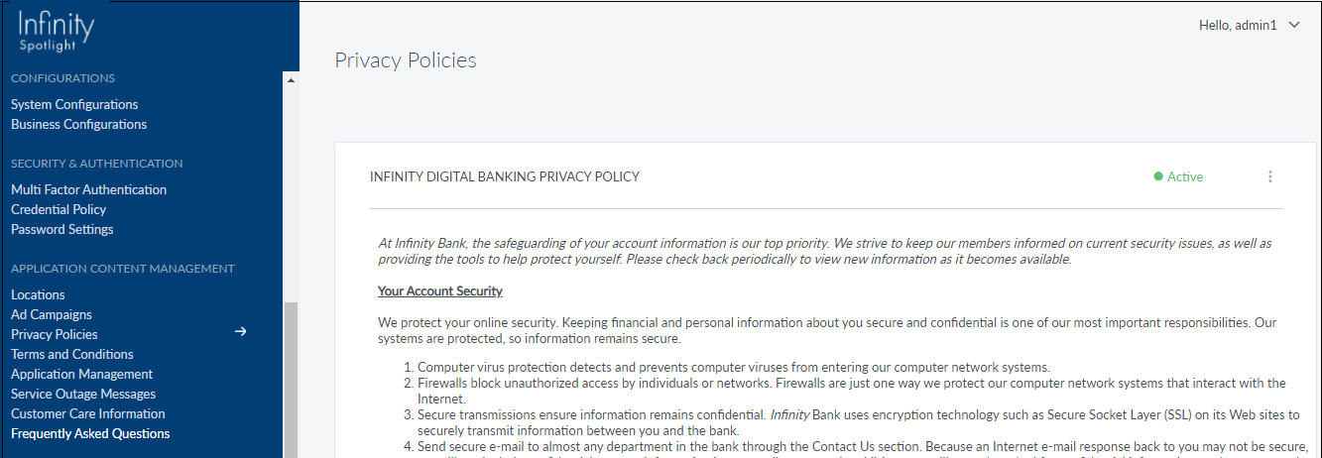1322x458 pixels.
Task: Select Privacy Policies in sidebar
Action: coord(55,334)
